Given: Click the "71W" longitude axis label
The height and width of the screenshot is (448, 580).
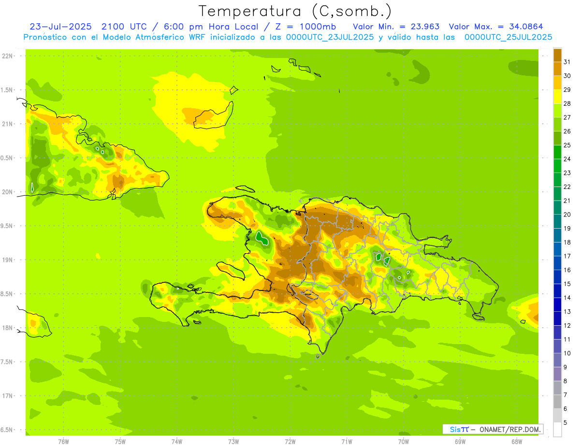Looking at the screenshot, I should pyautogui.click(x=347, y=442).
